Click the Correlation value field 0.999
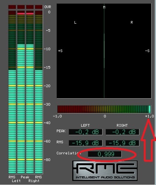156x185 pixels. click(105, 154)
